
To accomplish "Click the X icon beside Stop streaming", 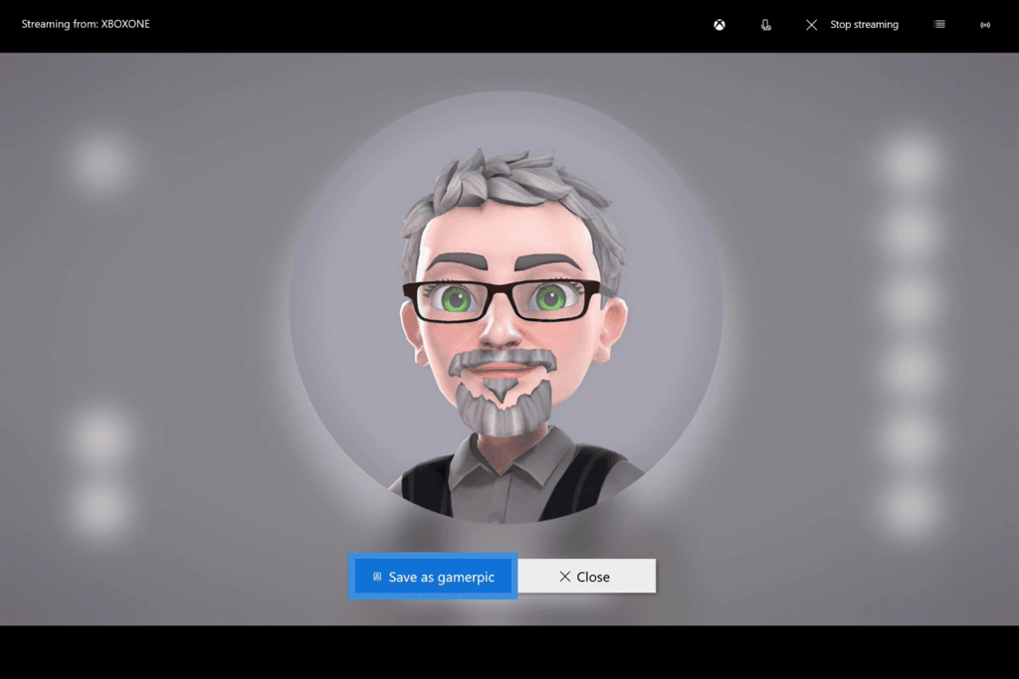I will (811, 25).
